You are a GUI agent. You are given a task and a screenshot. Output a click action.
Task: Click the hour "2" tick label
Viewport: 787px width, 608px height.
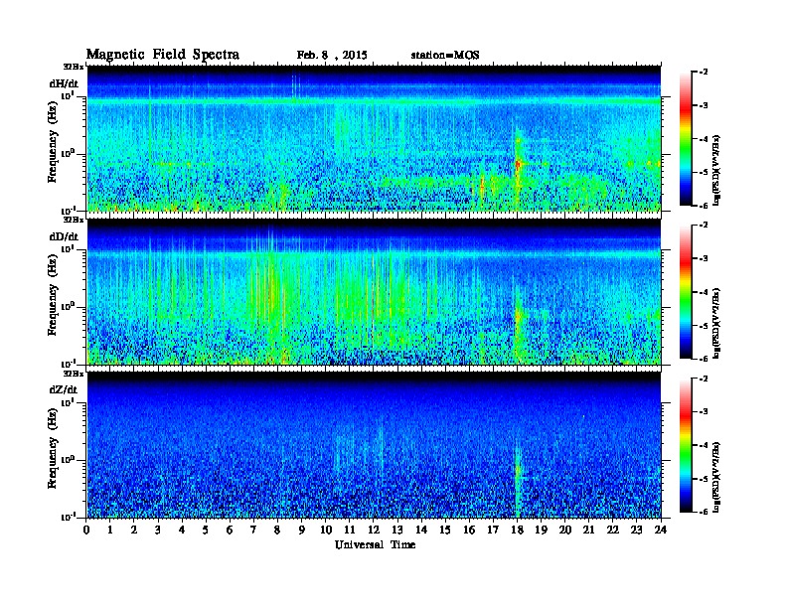pyautogui.click(x=134, y=531)
